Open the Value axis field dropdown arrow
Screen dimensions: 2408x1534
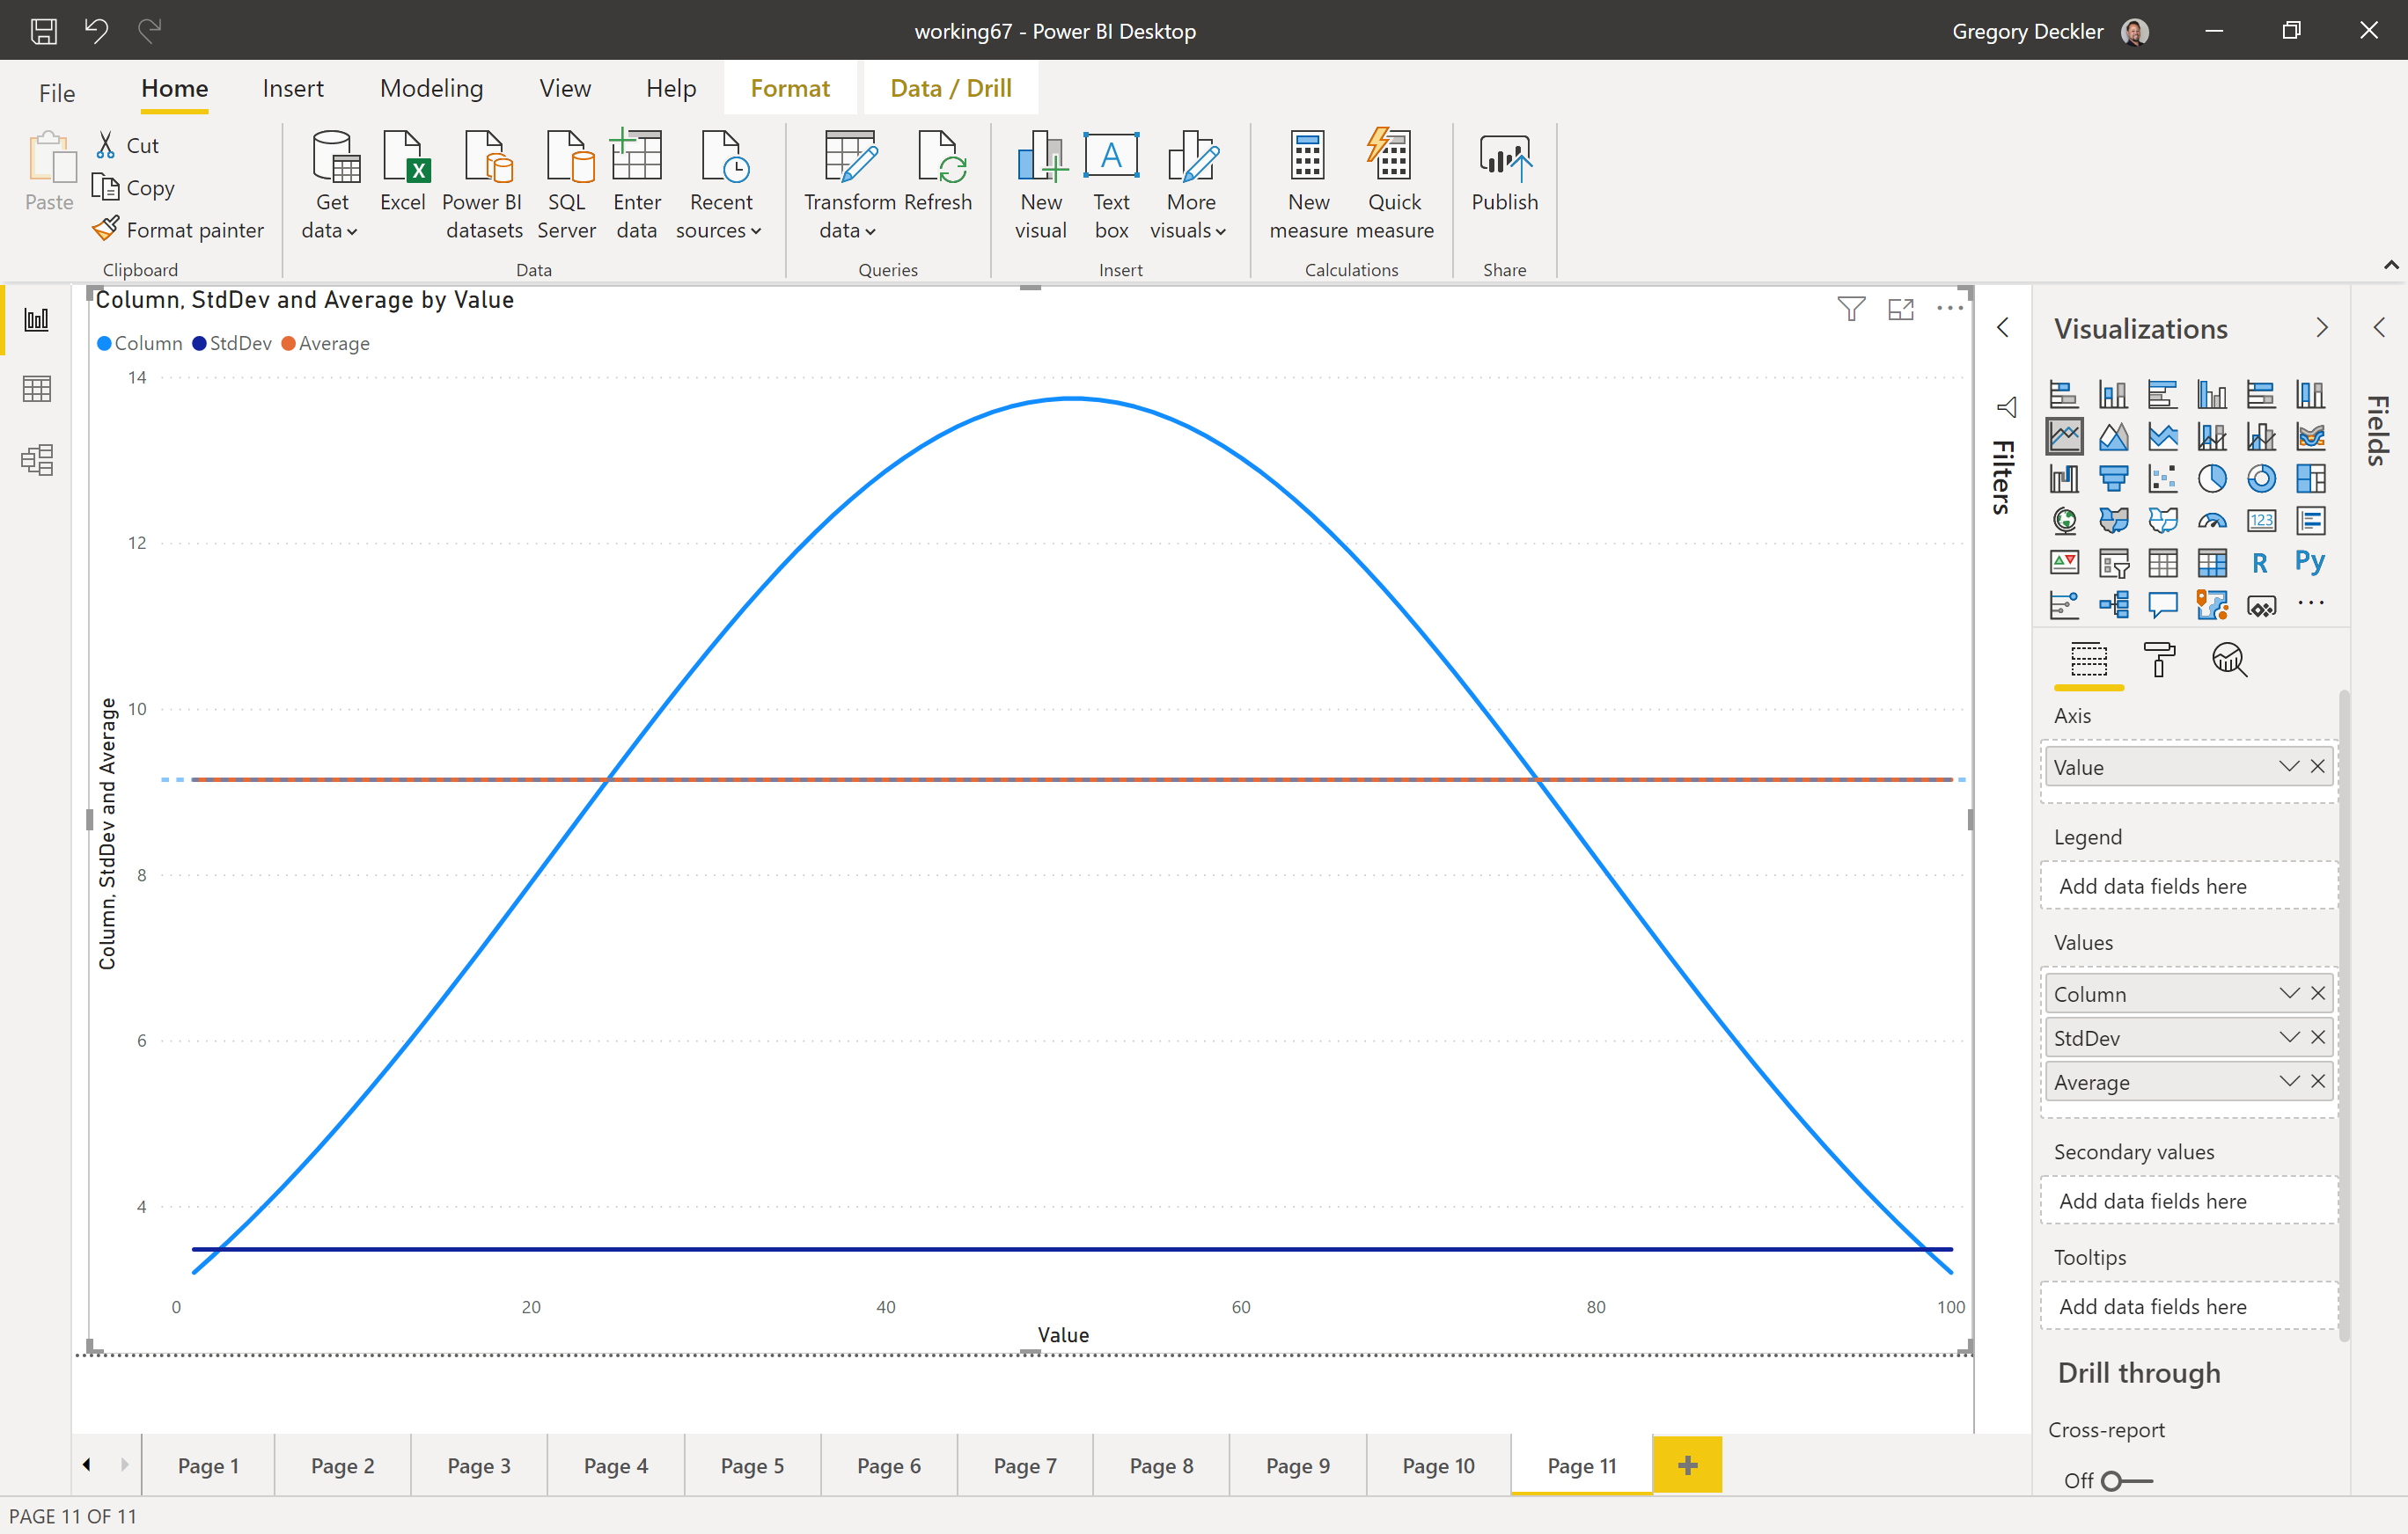click(x=2289, y=766)
